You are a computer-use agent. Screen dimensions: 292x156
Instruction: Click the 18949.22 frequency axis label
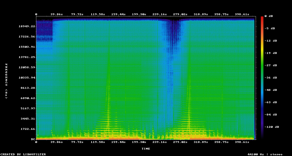tap(27, 26)
